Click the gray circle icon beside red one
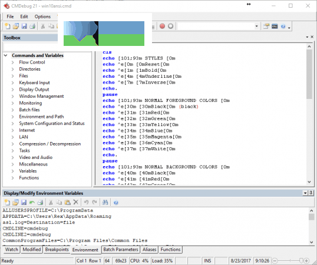 [171, 26]
